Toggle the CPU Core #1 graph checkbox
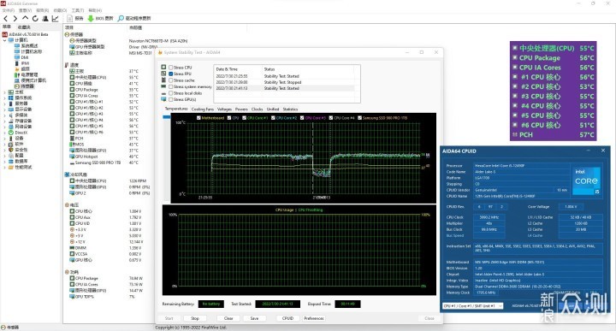This screenshot has height=331, width=616. (245, 118)
